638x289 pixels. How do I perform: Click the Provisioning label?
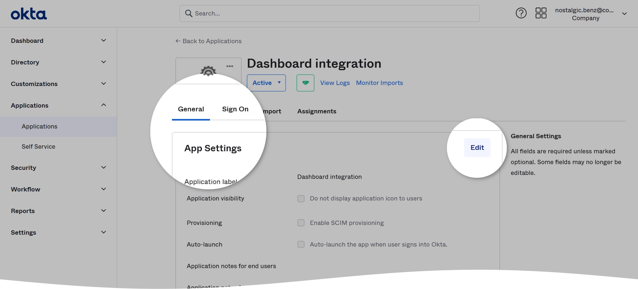204,223
